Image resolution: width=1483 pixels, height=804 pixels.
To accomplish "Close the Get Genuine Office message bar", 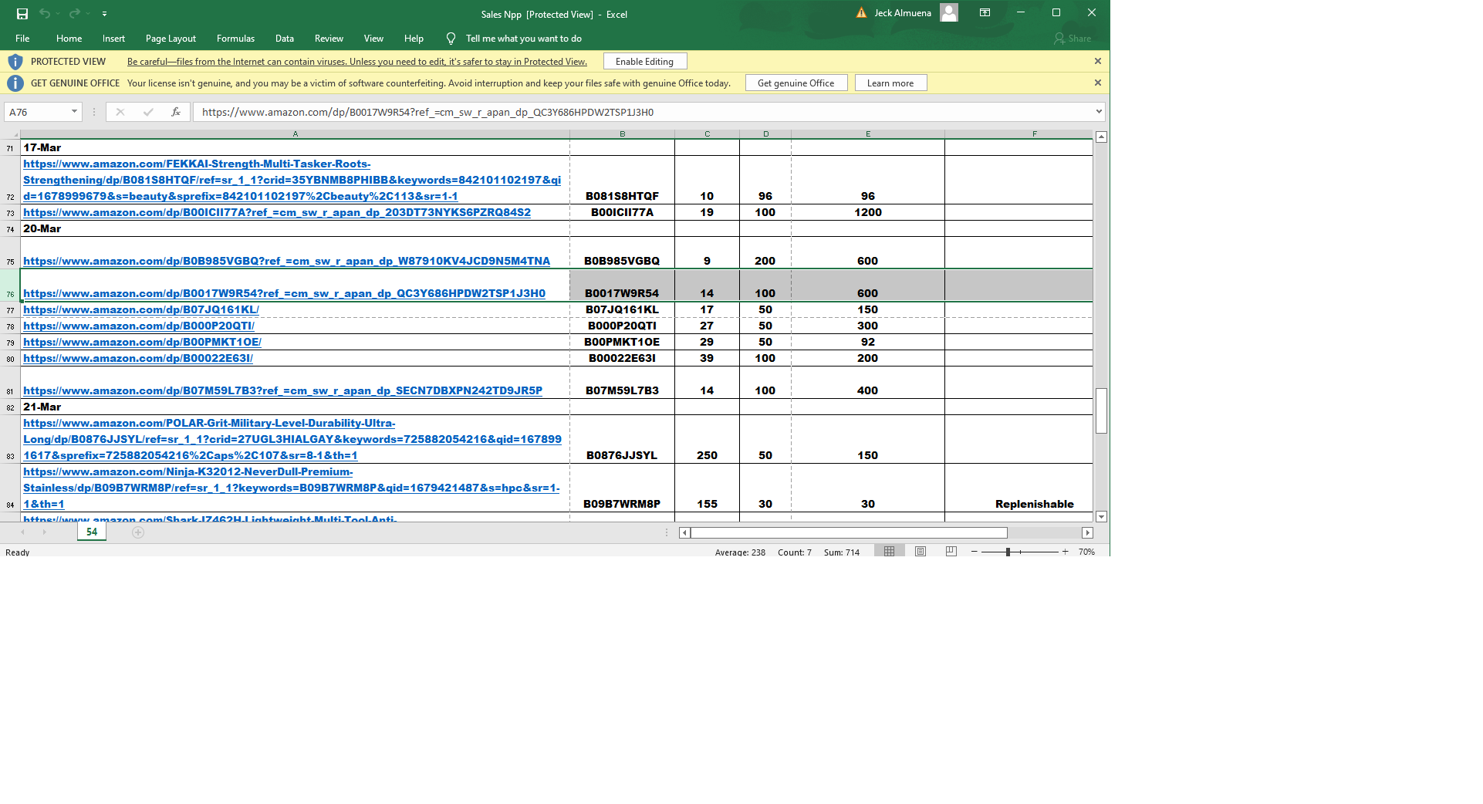I will pos(1097,83).
